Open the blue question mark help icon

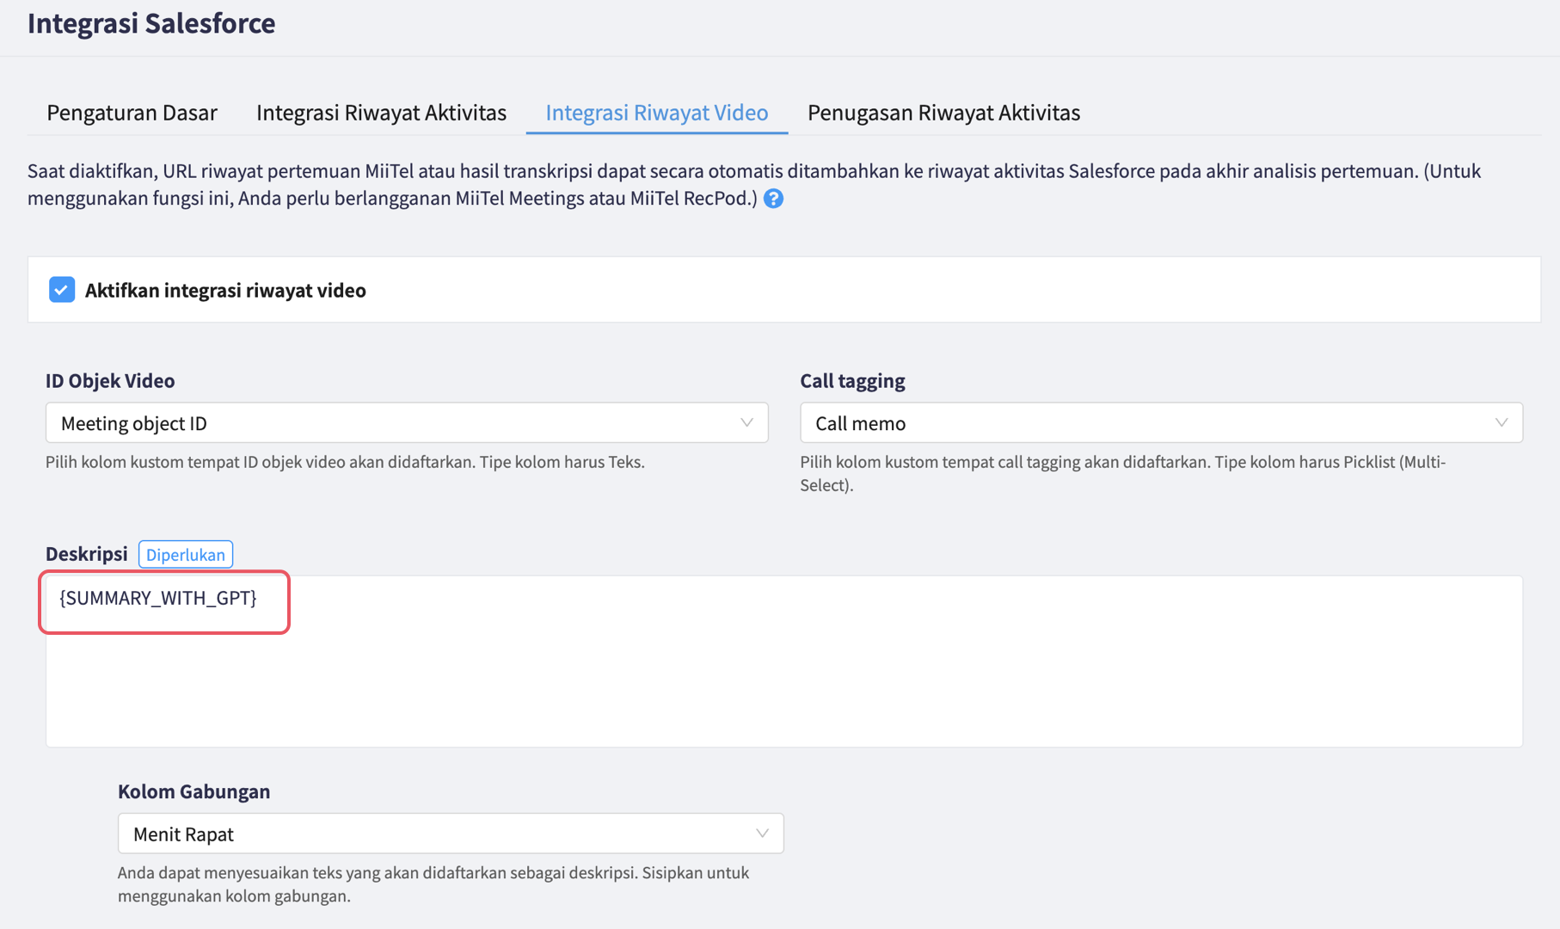pos(773,199)
